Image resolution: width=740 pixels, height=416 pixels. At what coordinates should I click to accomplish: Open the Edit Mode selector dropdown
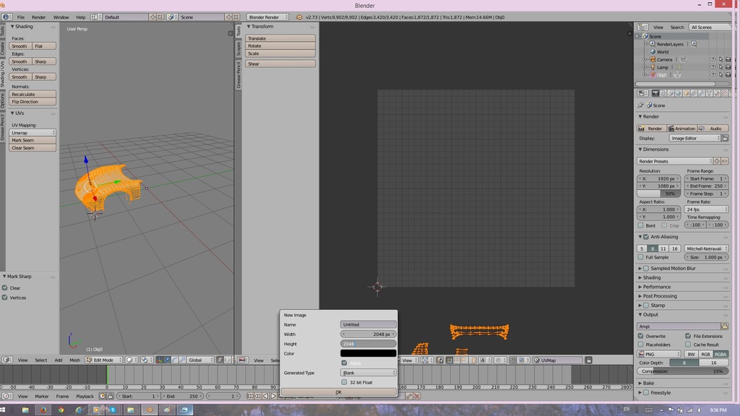click(x=103, y=360)
